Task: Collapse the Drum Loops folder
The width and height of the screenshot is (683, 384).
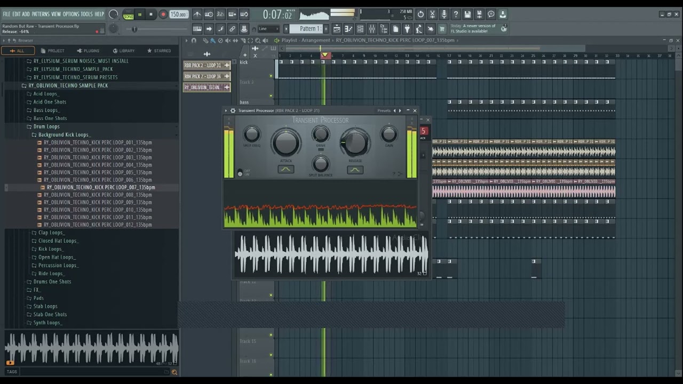Action: (46, 126)
